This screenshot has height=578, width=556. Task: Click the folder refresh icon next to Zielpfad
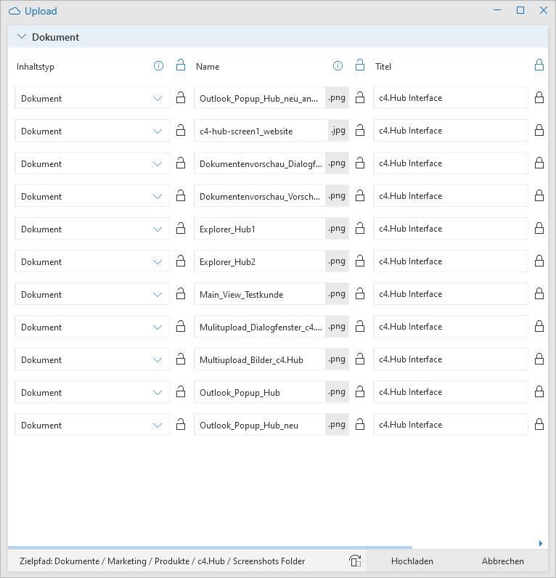tap(355, 561)
